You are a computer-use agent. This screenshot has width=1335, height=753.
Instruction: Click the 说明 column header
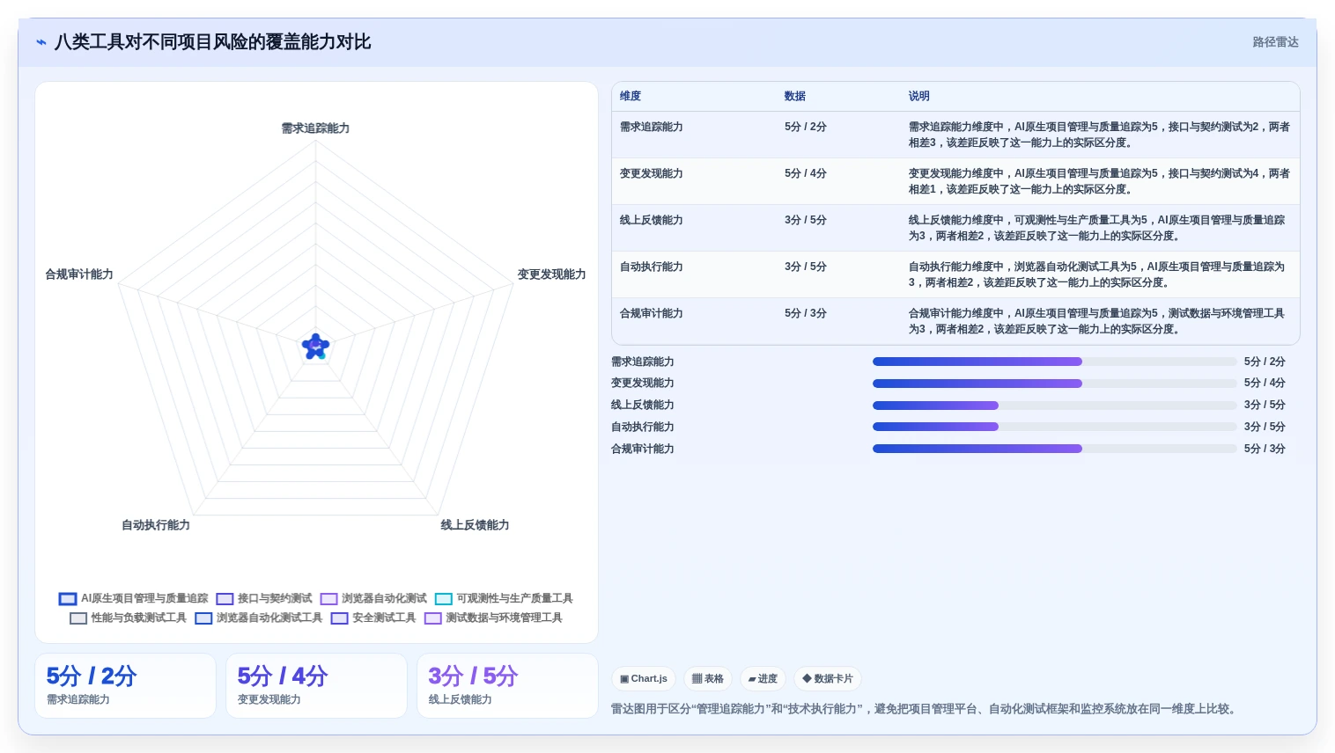[x=919, y=96]
